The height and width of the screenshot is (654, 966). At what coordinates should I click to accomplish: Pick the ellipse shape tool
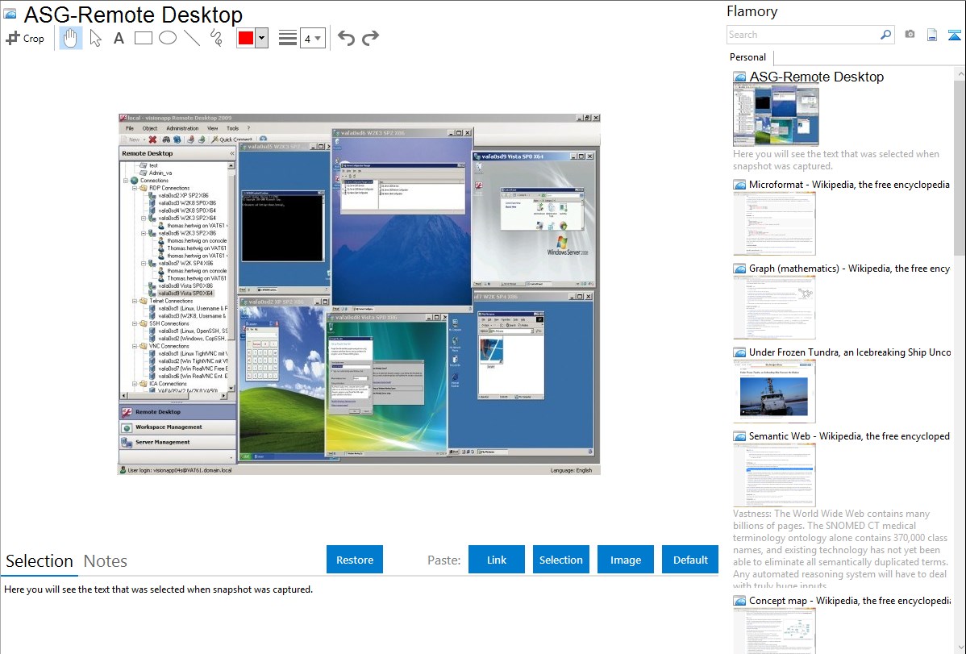coord(168,38)
